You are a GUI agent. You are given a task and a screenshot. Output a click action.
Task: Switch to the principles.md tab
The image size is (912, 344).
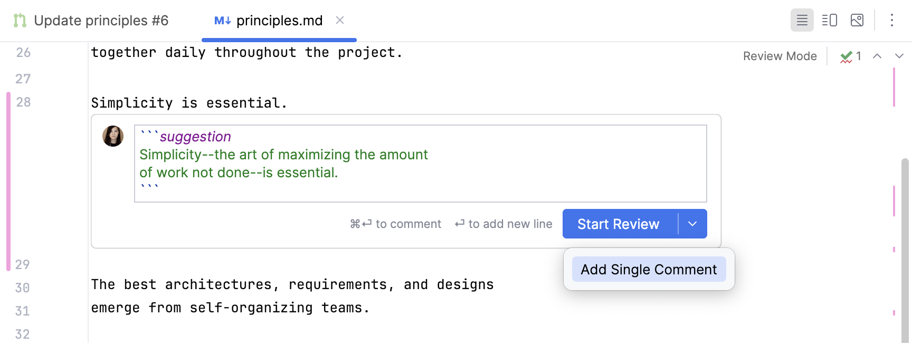pos(279,21)
